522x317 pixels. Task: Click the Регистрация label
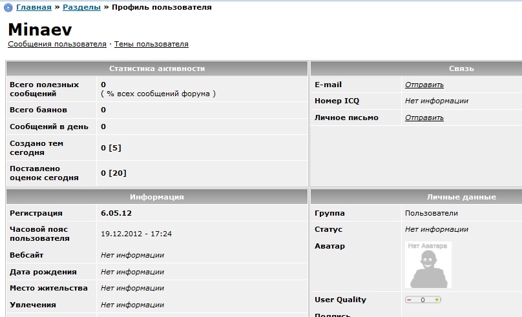pyautogui.click(x=36, y=213)
